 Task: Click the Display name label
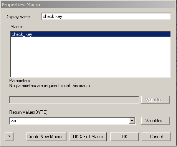point(18,17)
